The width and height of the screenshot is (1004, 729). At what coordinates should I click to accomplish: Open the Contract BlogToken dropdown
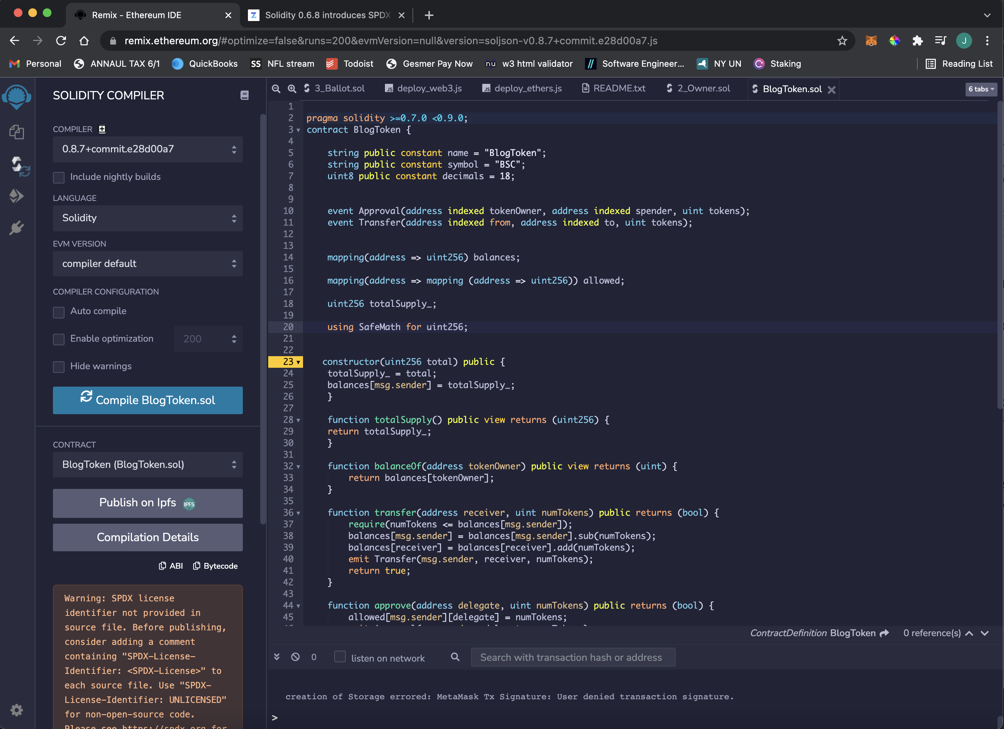tap(148, 465)
